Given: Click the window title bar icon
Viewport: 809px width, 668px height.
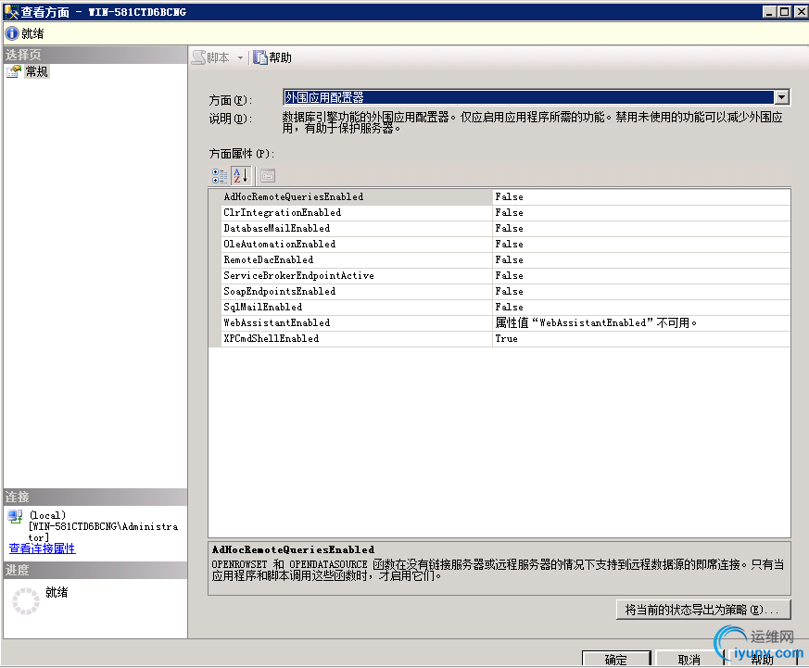Looking at the screenshot, I should (11, 11).
